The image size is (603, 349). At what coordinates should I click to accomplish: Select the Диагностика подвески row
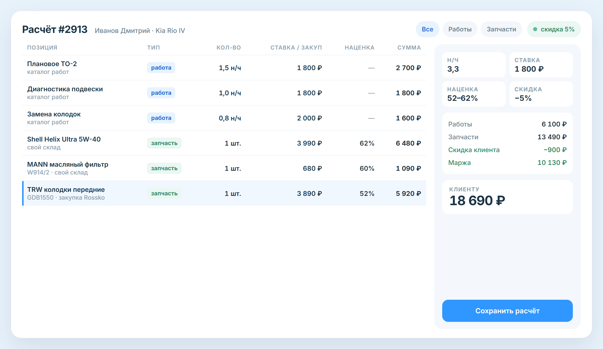[x=224, y=93]
